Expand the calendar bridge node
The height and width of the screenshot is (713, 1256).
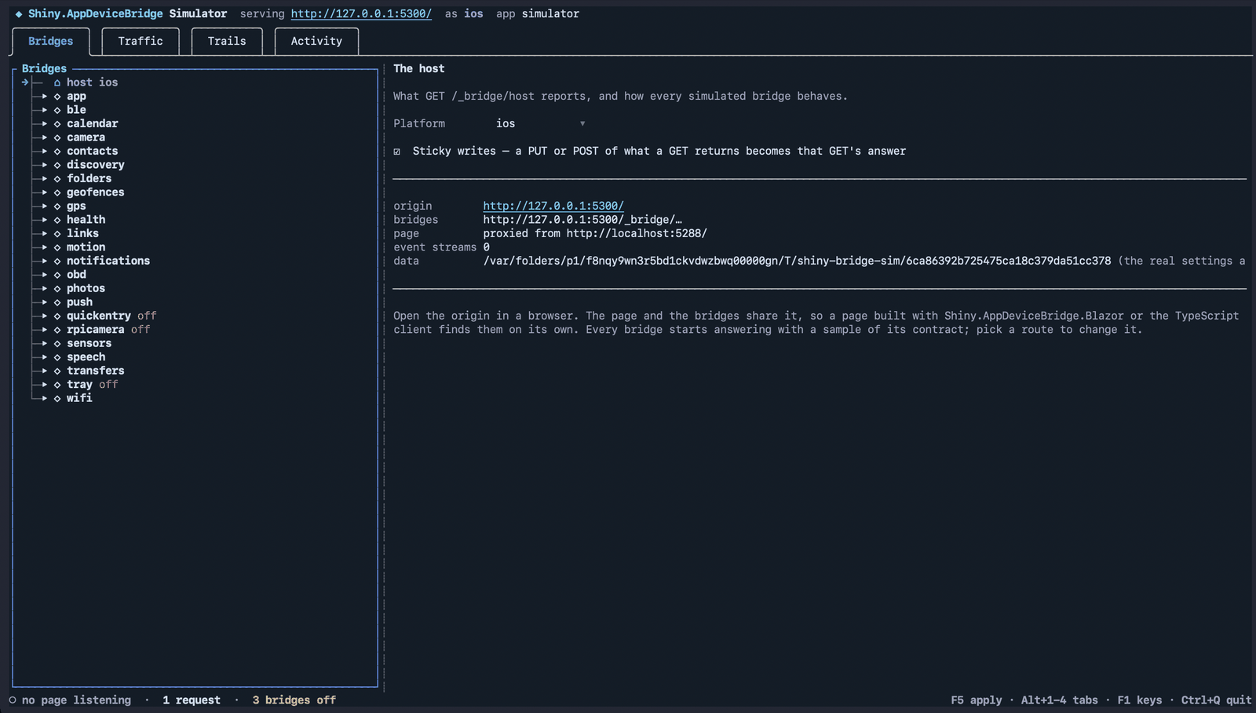pos(45,123)
